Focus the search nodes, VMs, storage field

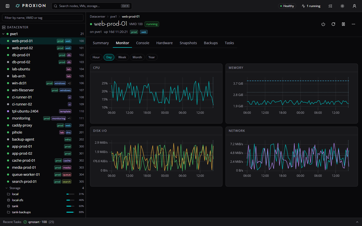coord(92,6)
